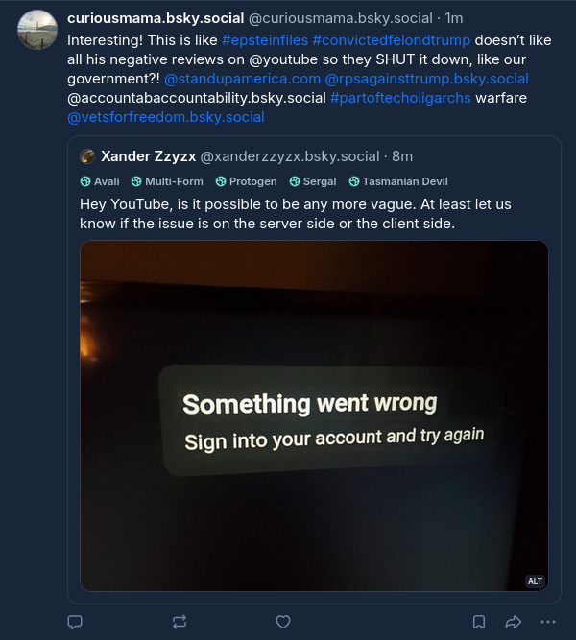The width and height of the screenshot is (576, 640).
Task: Open the quoted 'Something went wrong' image
Action: [x=314, y=415]
